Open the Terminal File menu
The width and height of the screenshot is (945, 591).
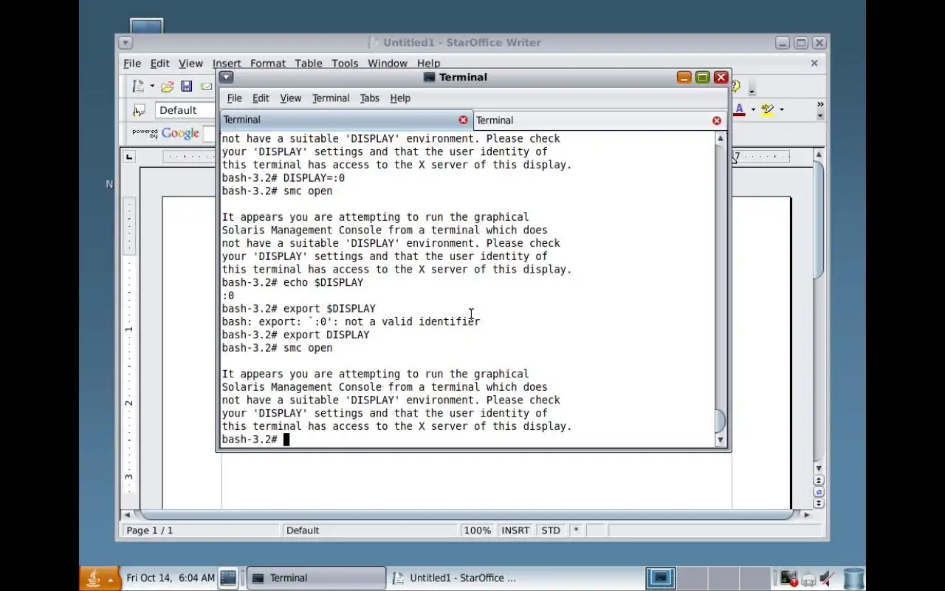click(235, 98)
